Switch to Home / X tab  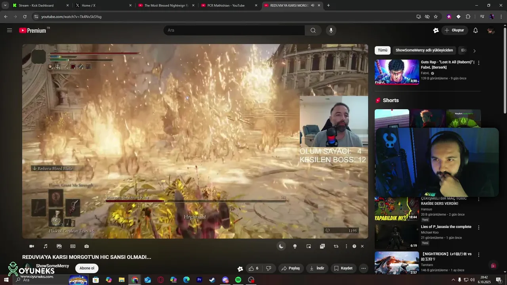pyautogui.click(x=103, y=6)
